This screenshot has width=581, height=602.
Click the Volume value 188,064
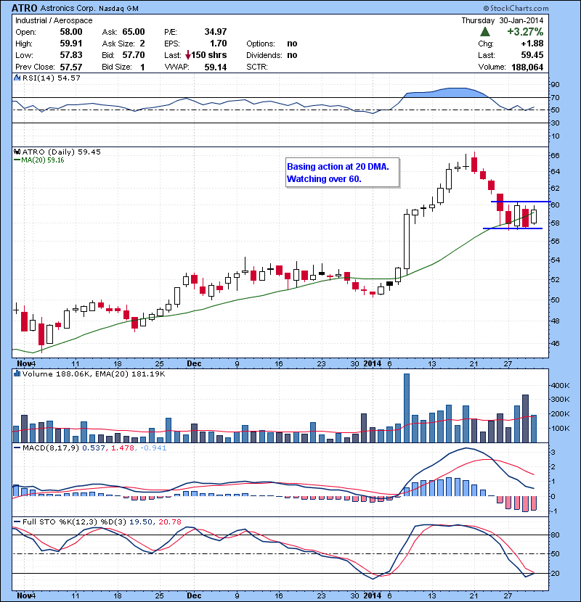pos(527,67)
